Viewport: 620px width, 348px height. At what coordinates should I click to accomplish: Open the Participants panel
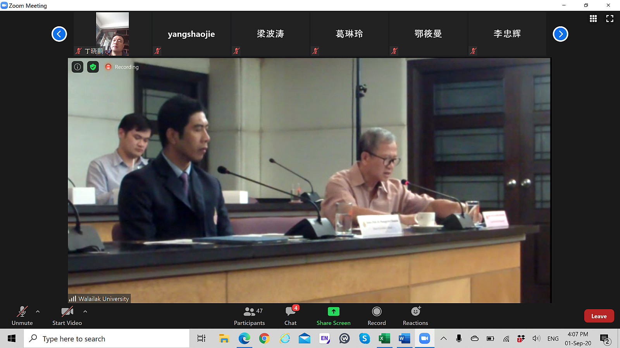click(249, 316)
